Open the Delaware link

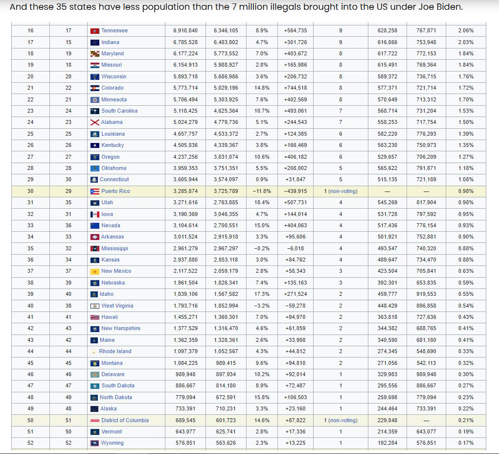113,374
